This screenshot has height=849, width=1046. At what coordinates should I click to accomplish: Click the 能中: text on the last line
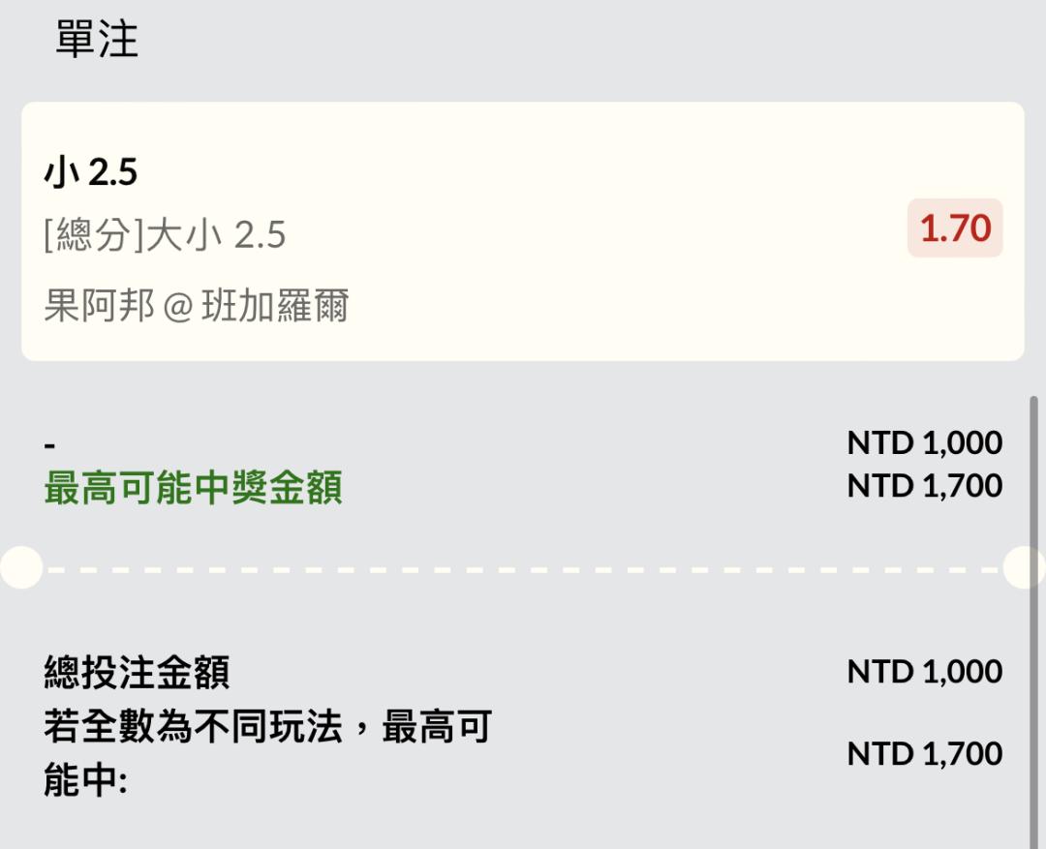point(85,779)
